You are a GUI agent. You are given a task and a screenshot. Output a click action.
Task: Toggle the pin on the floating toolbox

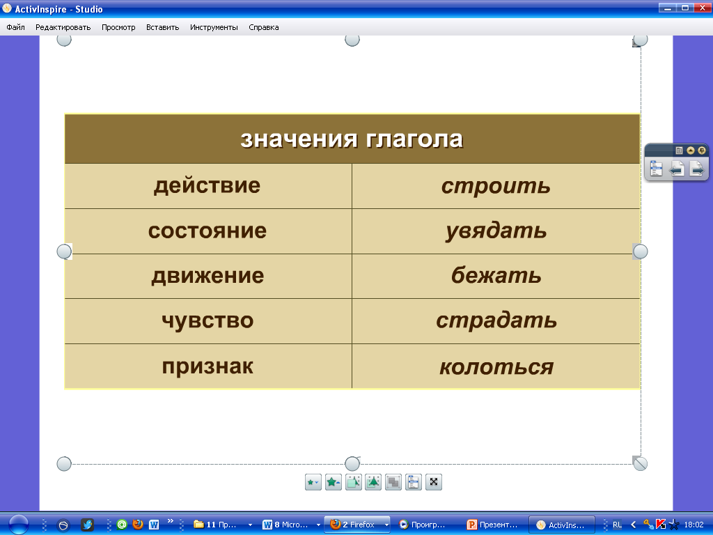[x=702, y=150]
